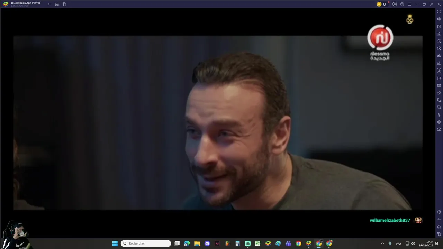Image resolution: width=443 pixels, height=249 pixels.
Task: Click the circular arrows sync icon
Action: [439, 48]
